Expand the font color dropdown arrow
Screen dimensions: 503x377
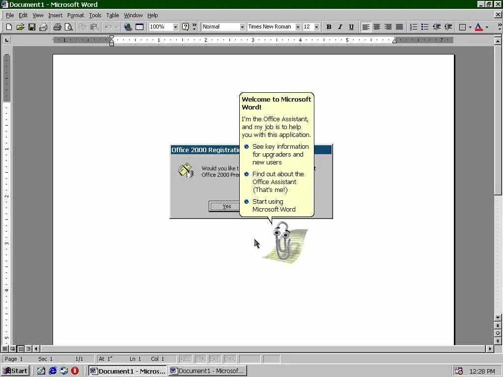pos(487,27)
